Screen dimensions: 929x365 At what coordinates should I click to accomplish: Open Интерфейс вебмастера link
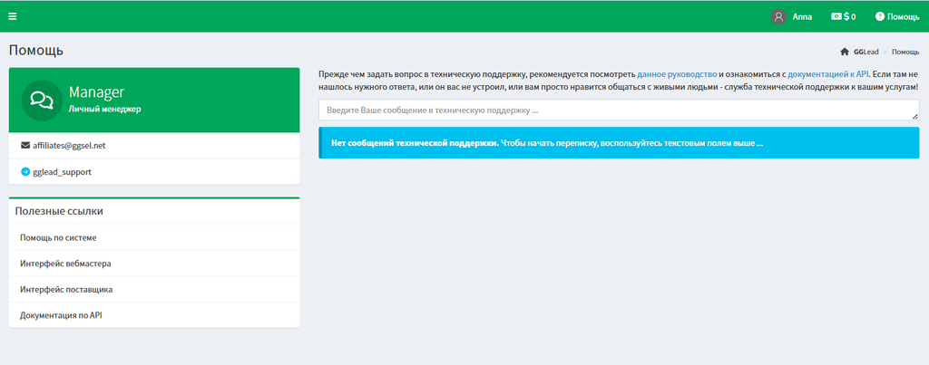[65, 264]
